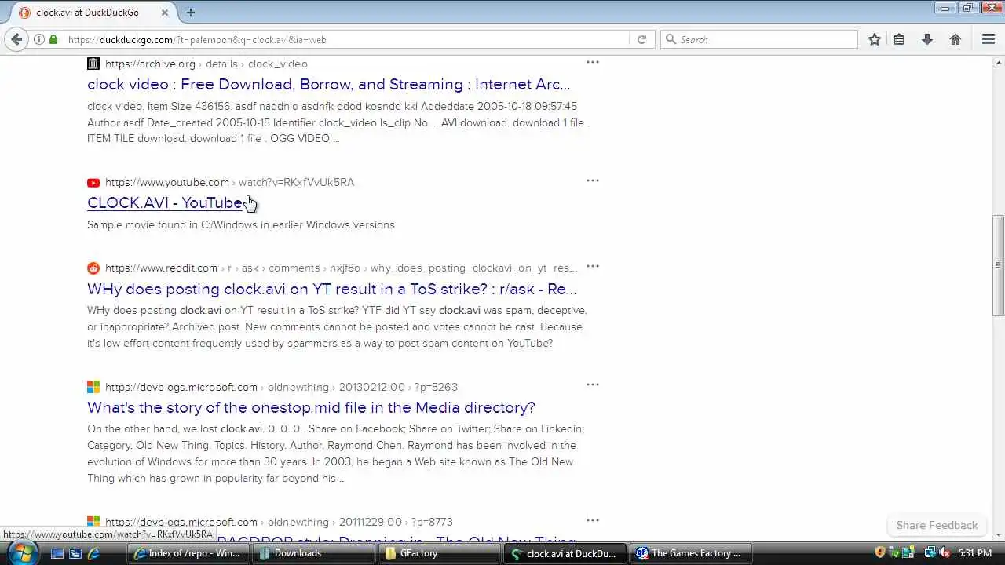This screenshot has height=565, width=1005.
Task: Open Index of /repo taskbar window
Action: pyautogui.click(x=188, y=553)
